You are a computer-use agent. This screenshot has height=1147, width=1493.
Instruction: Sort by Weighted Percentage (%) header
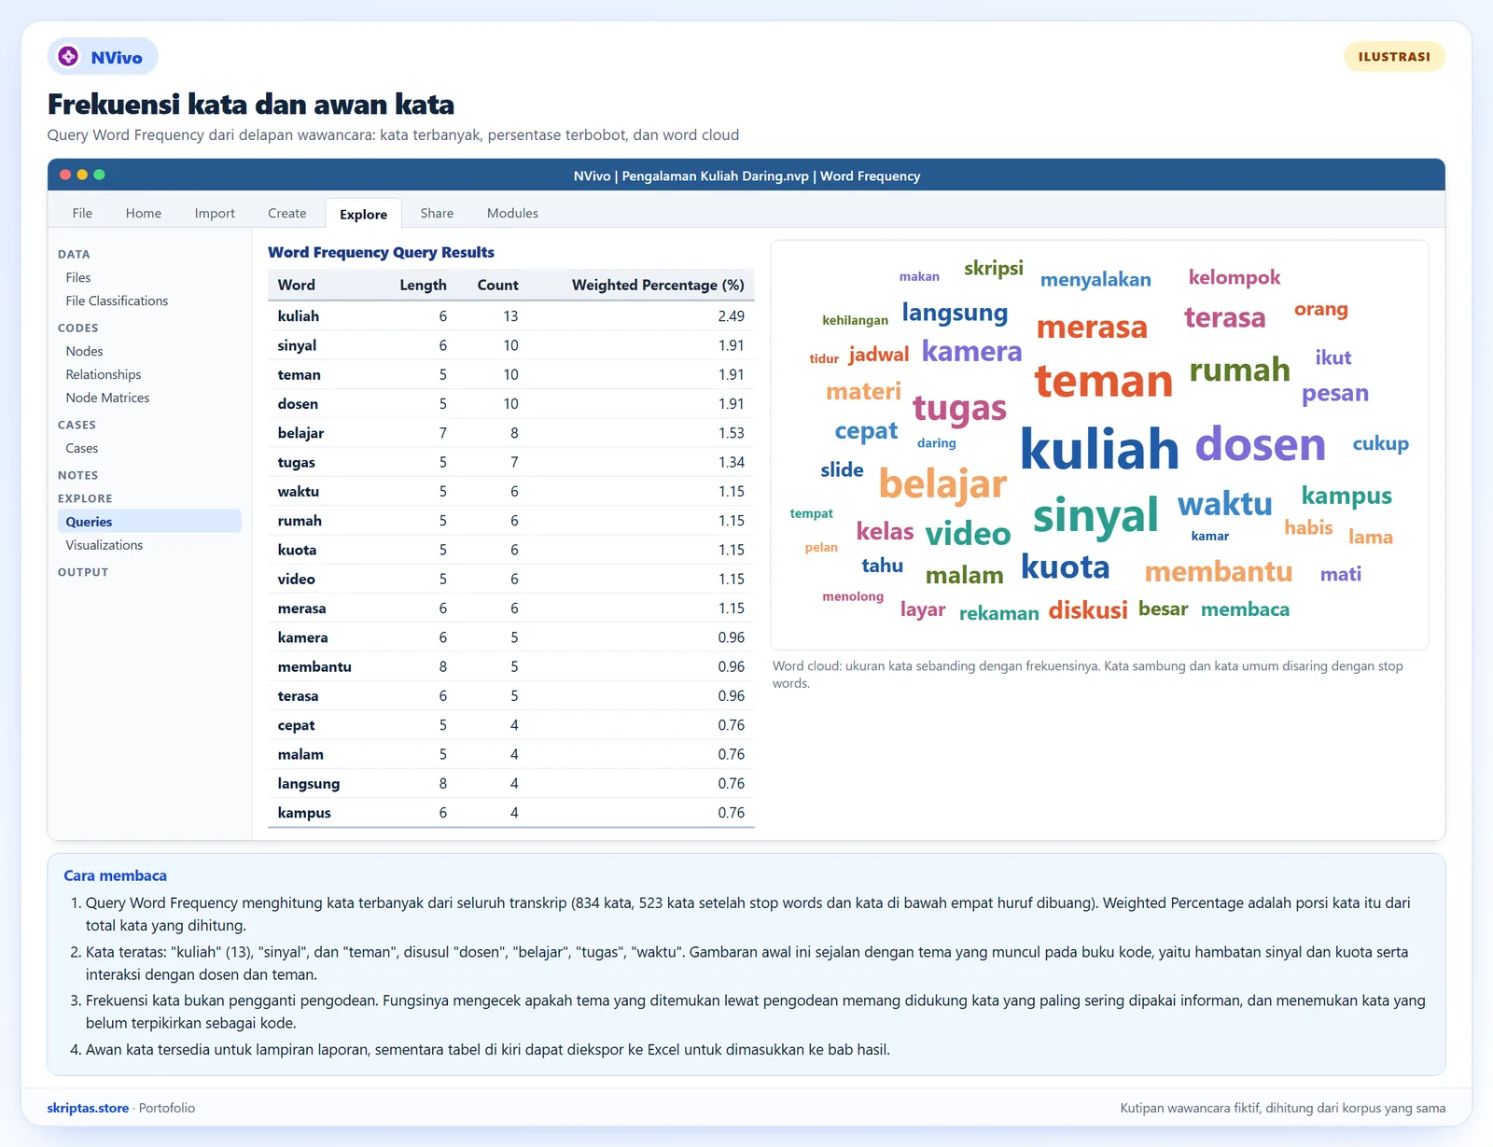click(658, 285)
